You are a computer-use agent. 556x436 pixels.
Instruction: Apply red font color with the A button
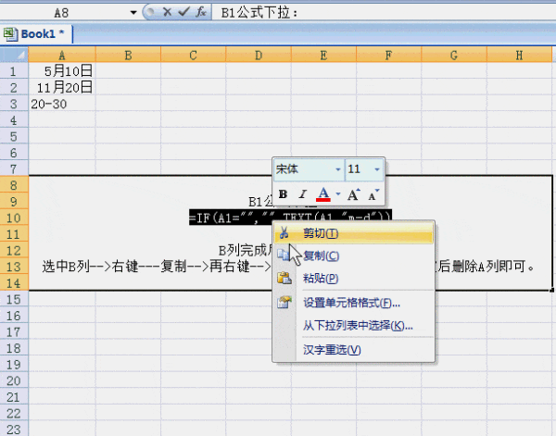pos(323,194)
